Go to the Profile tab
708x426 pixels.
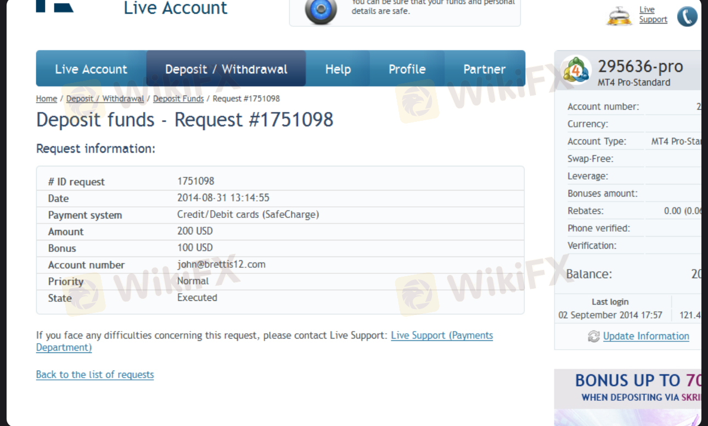(407, 69)
